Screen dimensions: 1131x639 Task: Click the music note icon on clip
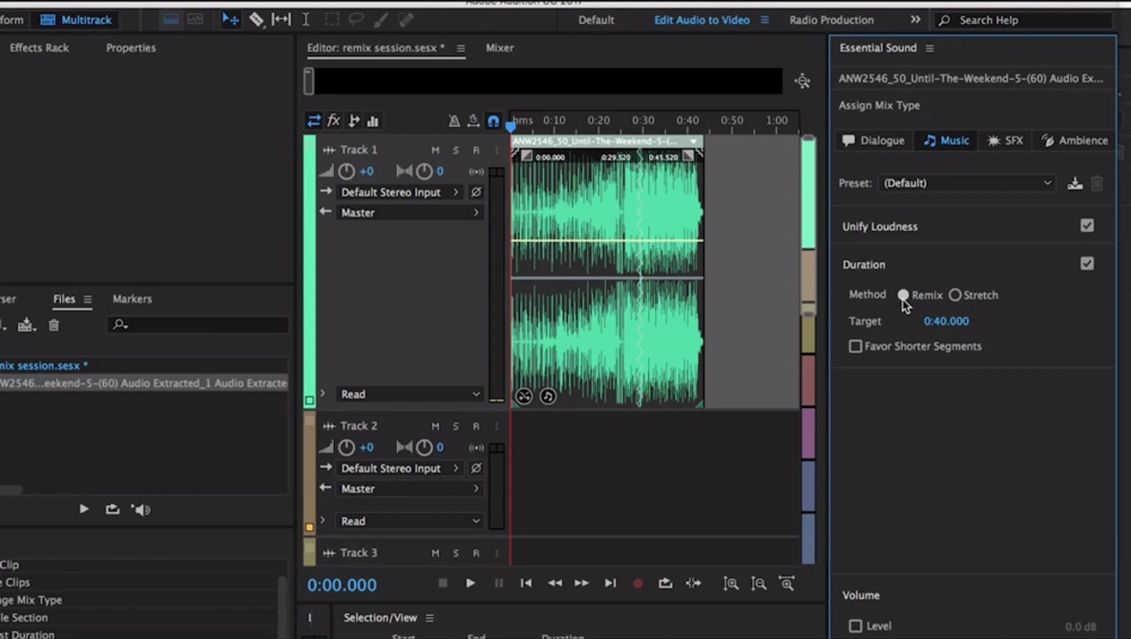click(548, 396)
